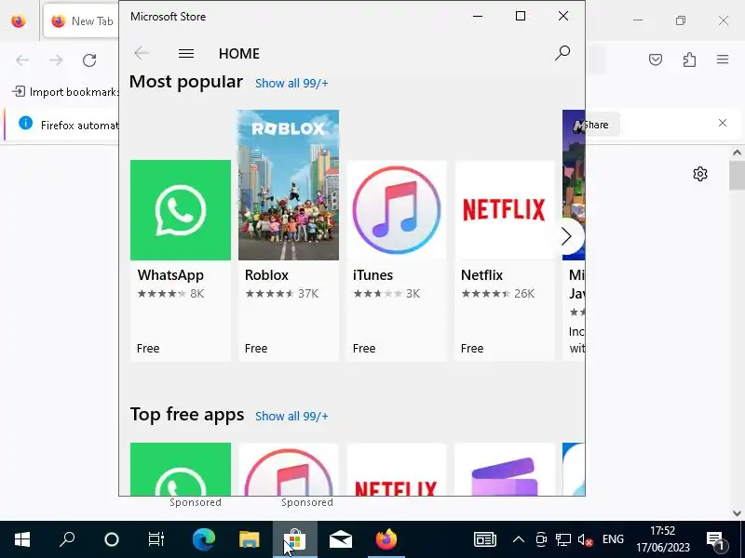The height and width of the screenshot is (558, 745).
Task: Open Firefox application menu (hamburger)
Action: pyautogui.click(x=723, y=60)
